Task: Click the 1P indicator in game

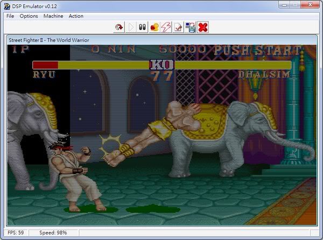Action: click(20, 50)
